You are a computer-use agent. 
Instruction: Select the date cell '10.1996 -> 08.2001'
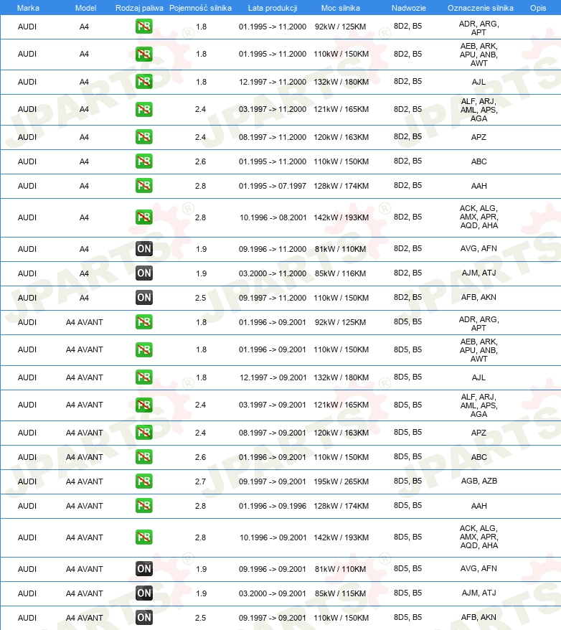coord(273,217)
